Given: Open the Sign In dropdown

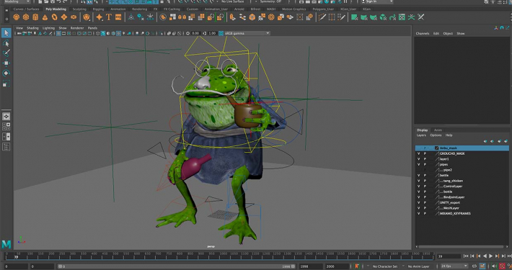Looking at the screenshot, I should [x=377, y=1].
